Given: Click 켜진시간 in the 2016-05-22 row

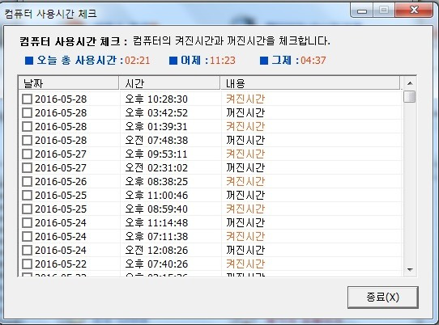Looking at the screenshot, I should click(245, 264).
